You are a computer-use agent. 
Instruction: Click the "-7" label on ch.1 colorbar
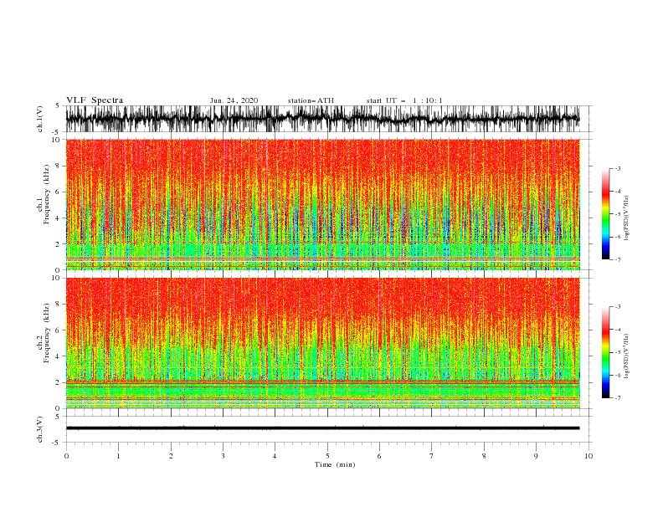tap(618, 259)
